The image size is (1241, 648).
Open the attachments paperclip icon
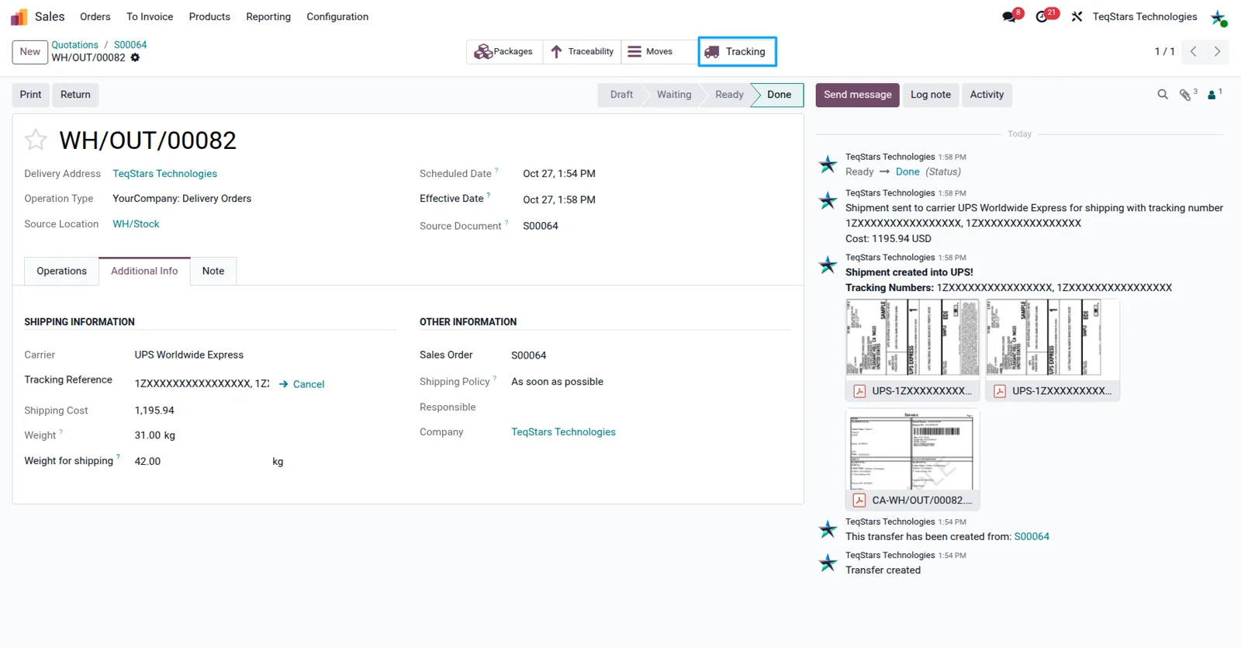(x=1187, y=95)
